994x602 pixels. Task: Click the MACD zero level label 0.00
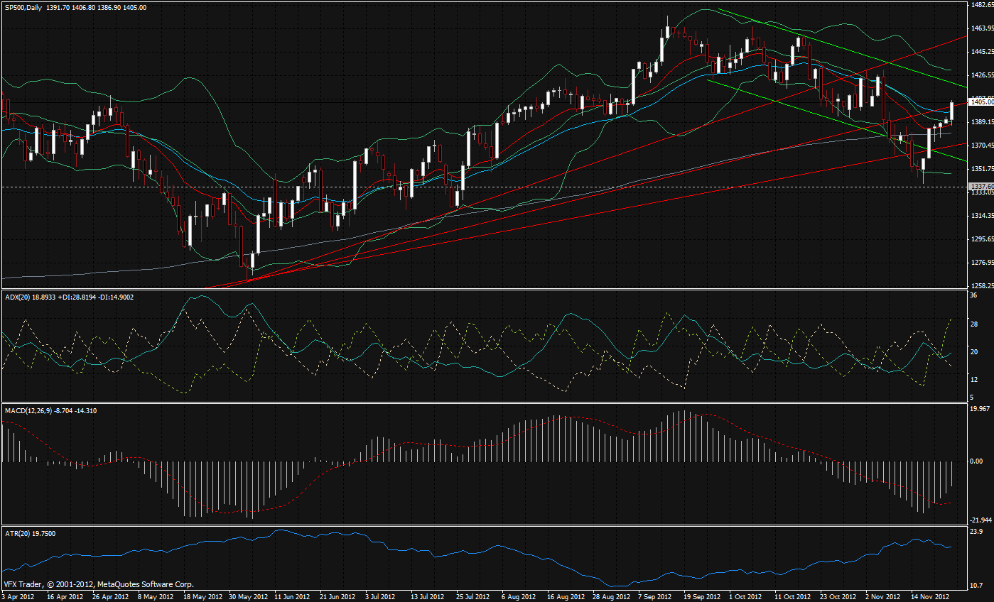coord(976,461)
